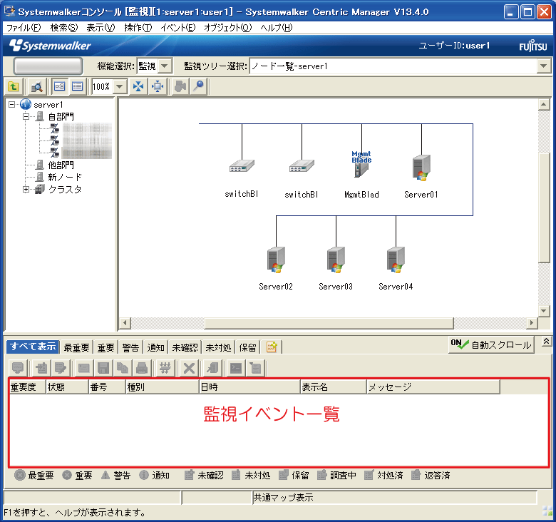Switch to the すべて表示 tab
The height and width of the screenshot is (522, 556).
pyautogui.click(x=33, y=347)
